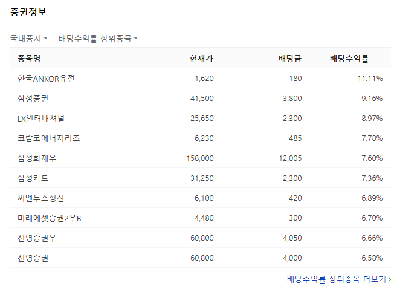Select yield 6.89% value
Image resolution: width=394 pixels, height=289 pixels.
tap(372, 198)
